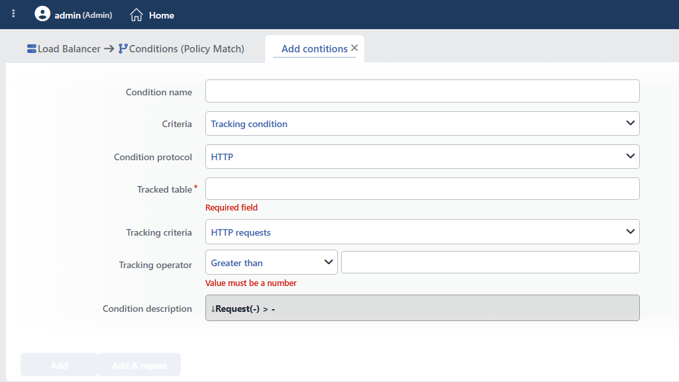Open the Home link

coord(162,16)
